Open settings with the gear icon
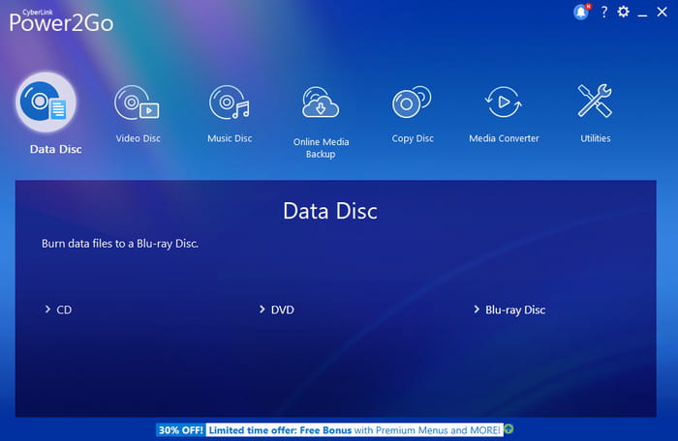678x441 pixels. 623,12
